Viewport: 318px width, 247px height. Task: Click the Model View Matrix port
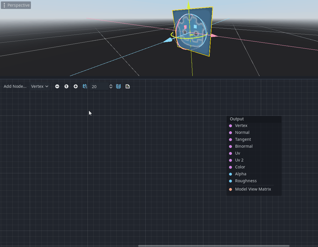[x=230, y=189]
